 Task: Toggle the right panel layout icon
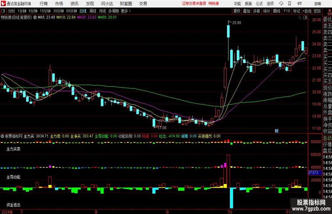(305, 18)
